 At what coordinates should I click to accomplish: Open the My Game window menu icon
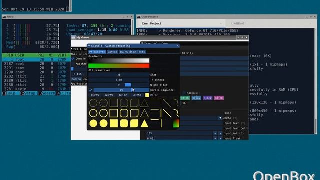[x=73, y=37]
